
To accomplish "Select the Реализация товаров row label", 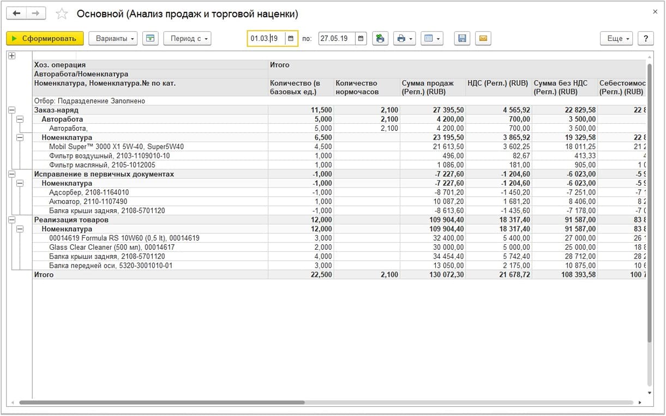I will (x=71, y=220).
